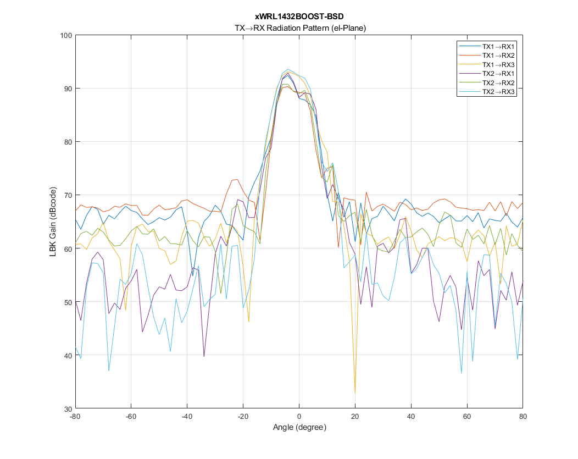The image size is (578, 459).
Task: Click the x-axis label Angle (degree)
Action: pyautogui.click(x=299, y=427)
